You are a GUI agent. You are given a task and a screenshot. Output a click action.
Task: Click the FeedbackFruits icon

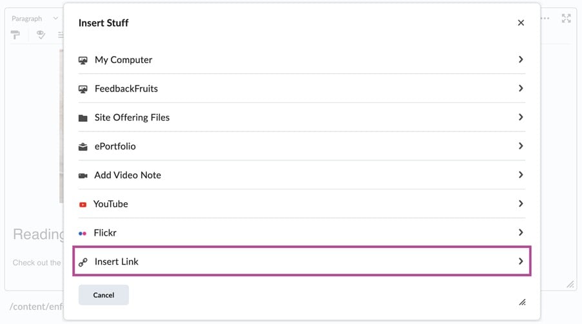(x=82, y=89)
